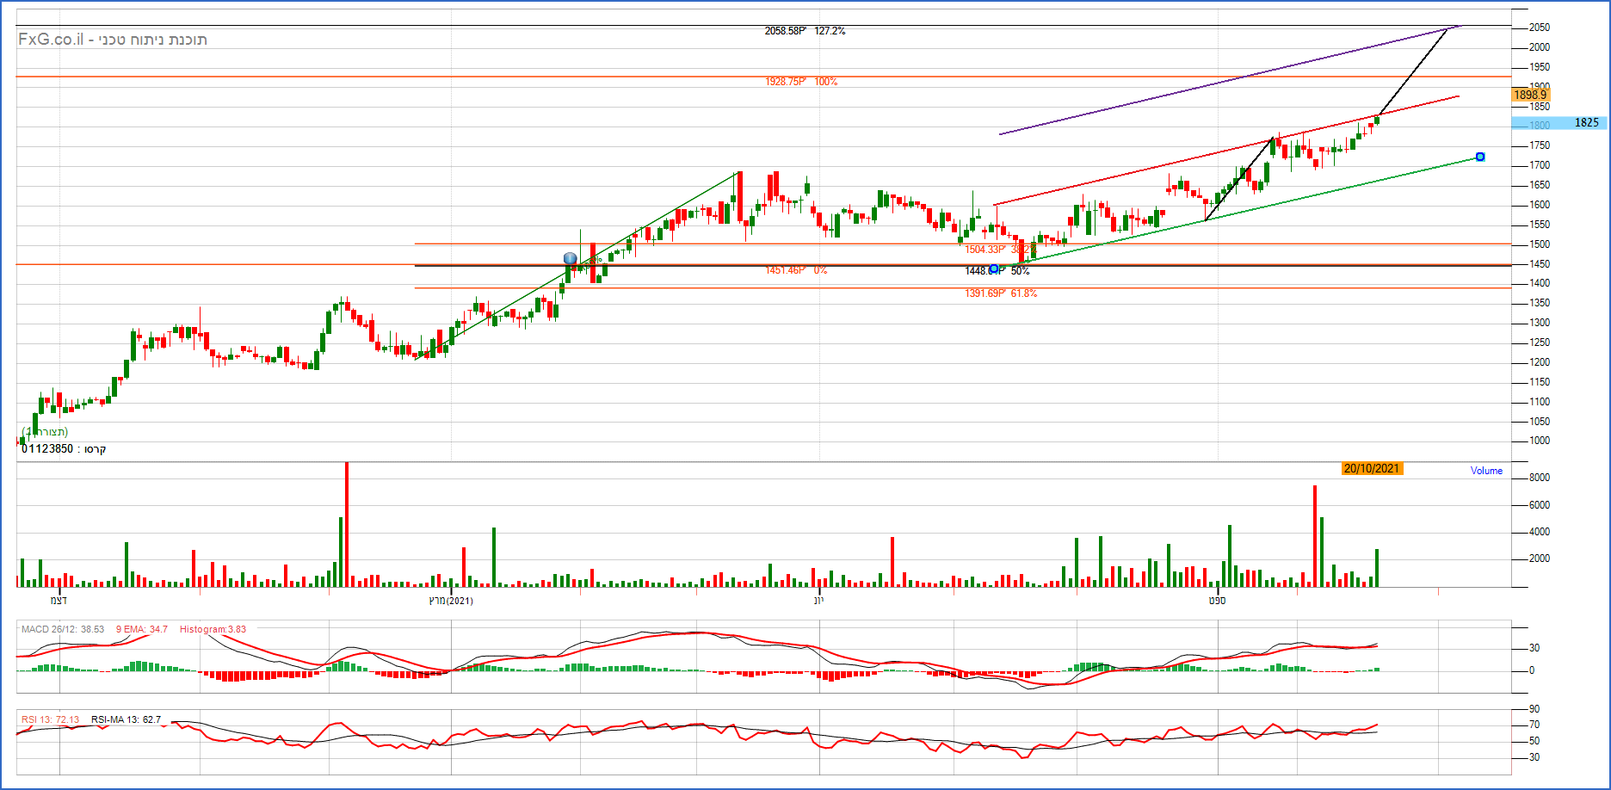Image resolution: width=1611 pixels, height=790 pixels.
Task: Click the red 9 EMA legend label
Action: pos(142,629)
